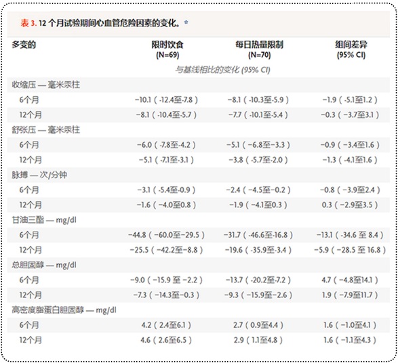Select the 组间差异 (95% CI) header

pos(351,49)
